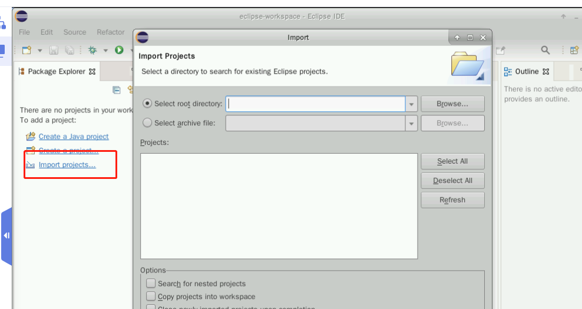Enable Search for nested projects checkbox
The width and height of the screenshot is (582, 309).
pyautogui.click(x=151, y=284)
